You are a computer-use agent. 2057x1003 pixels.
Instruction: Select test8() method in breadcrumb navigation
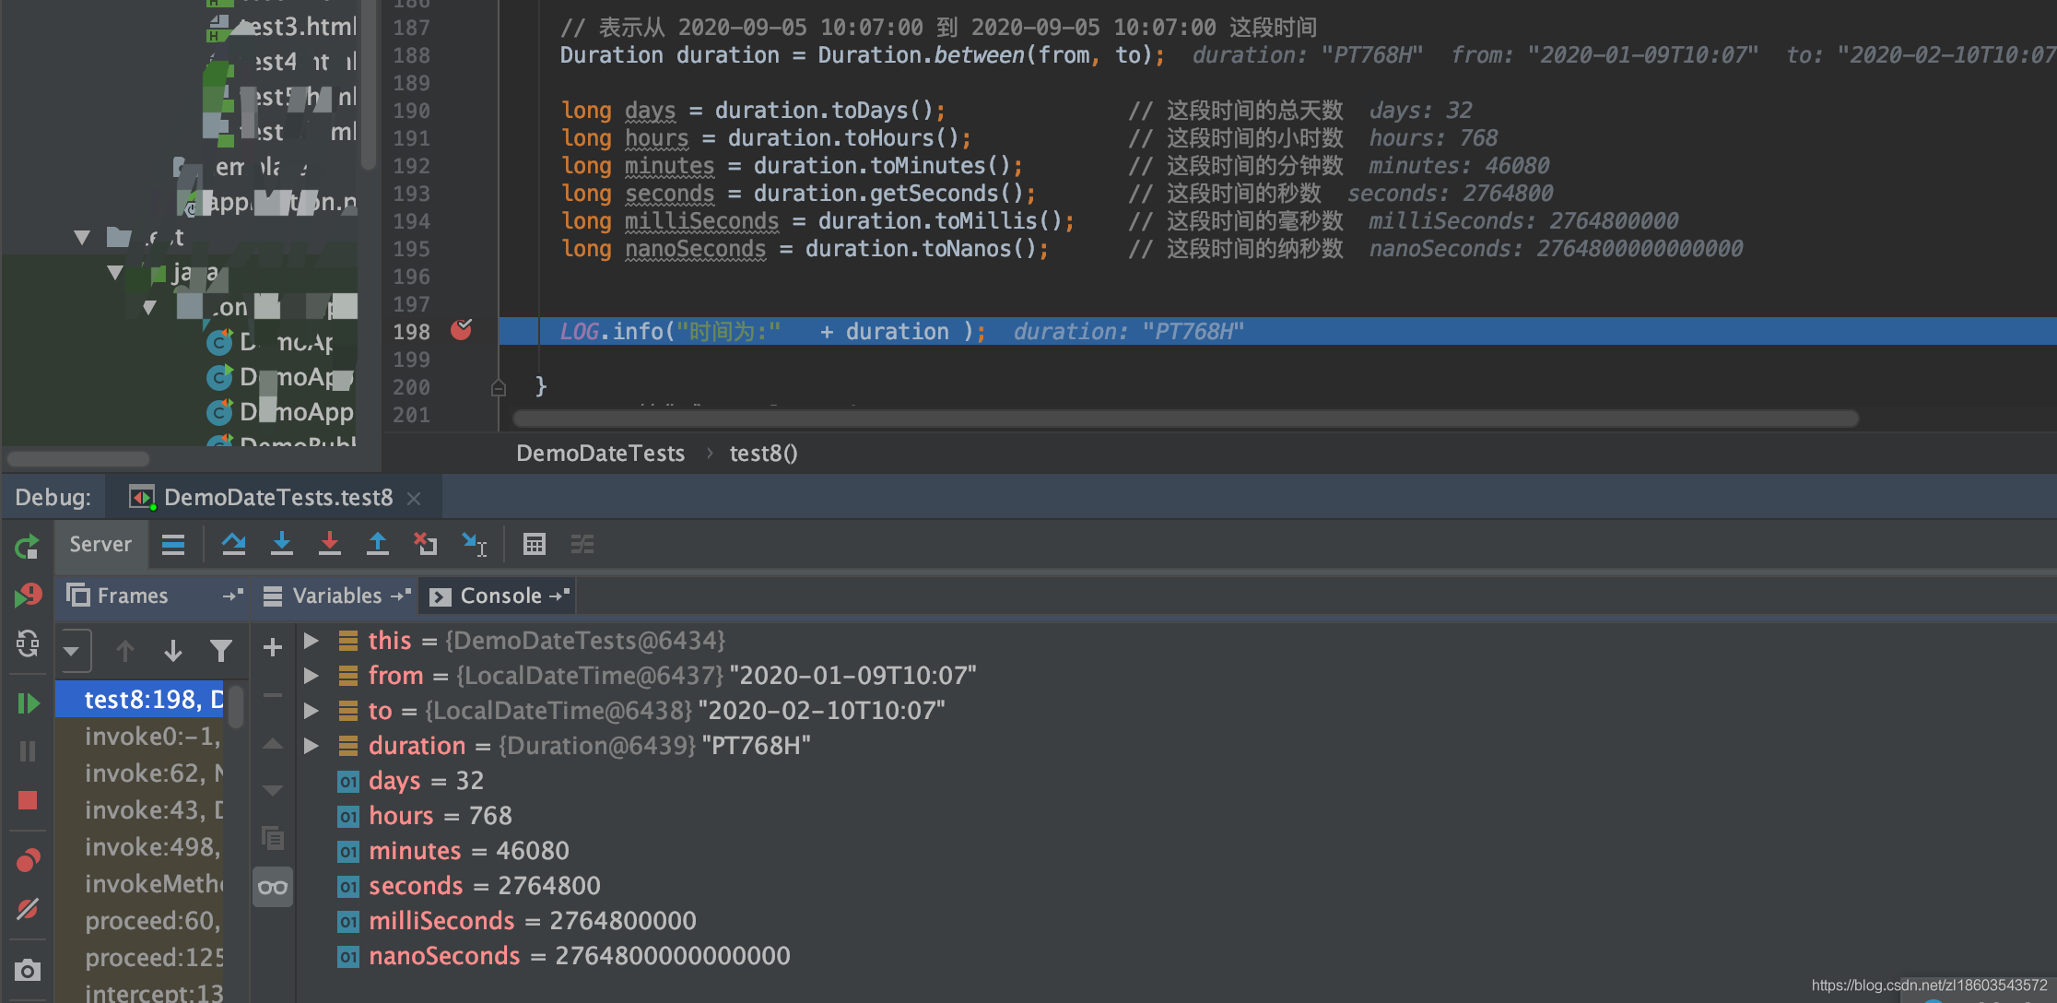(763, 453)
